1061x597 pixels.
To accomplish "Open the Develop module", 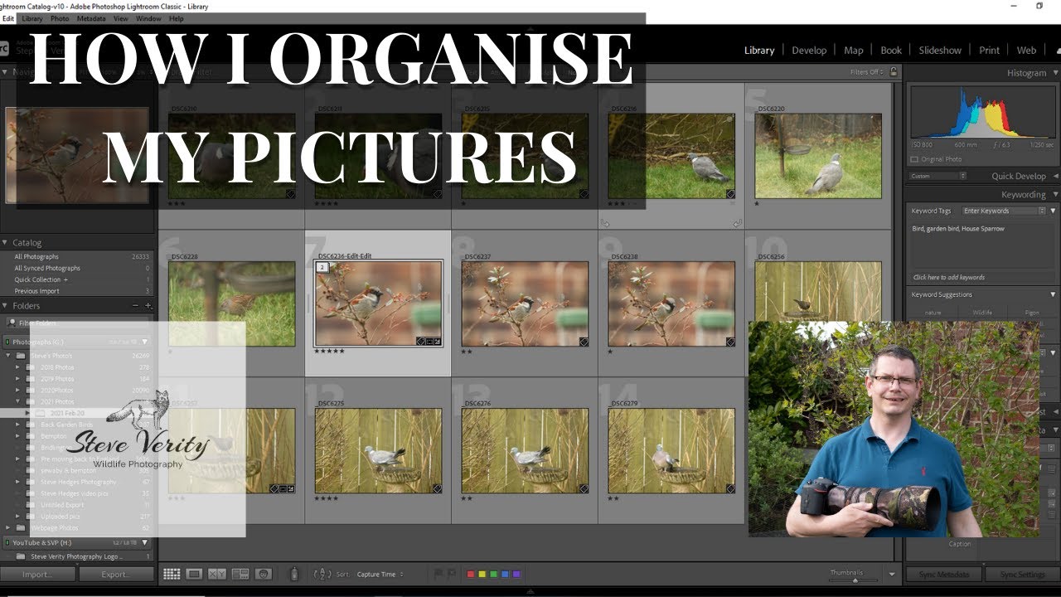I will point(809,50).
